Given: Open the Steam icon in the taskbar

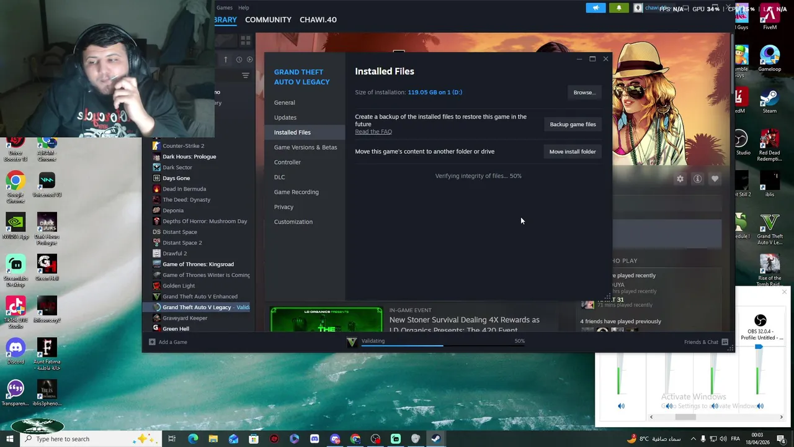Looking at the screenshot, I should pos(435,439).
